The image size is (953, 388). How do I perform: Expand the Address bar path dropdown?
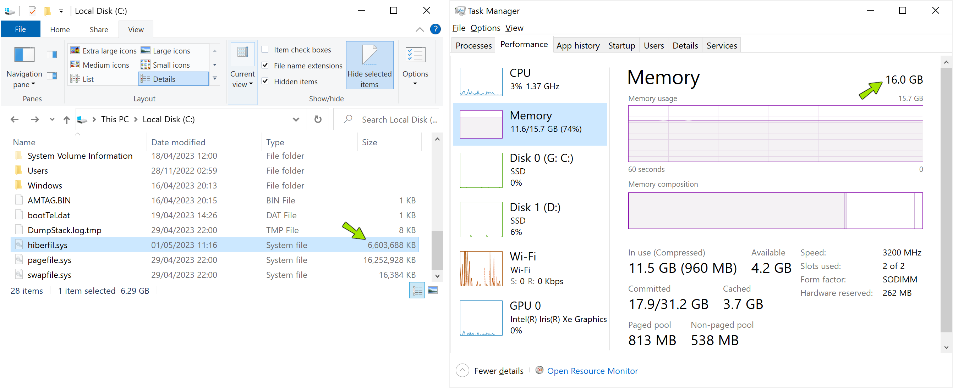[x=295, y=119]
